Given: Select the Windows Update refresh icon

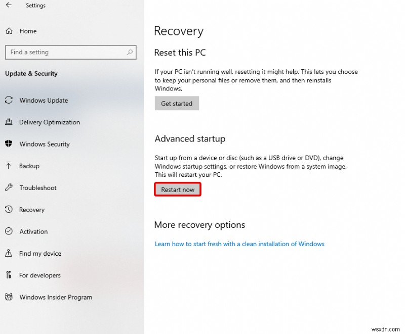Looking at the screenshot, I should tap(9, 100).
